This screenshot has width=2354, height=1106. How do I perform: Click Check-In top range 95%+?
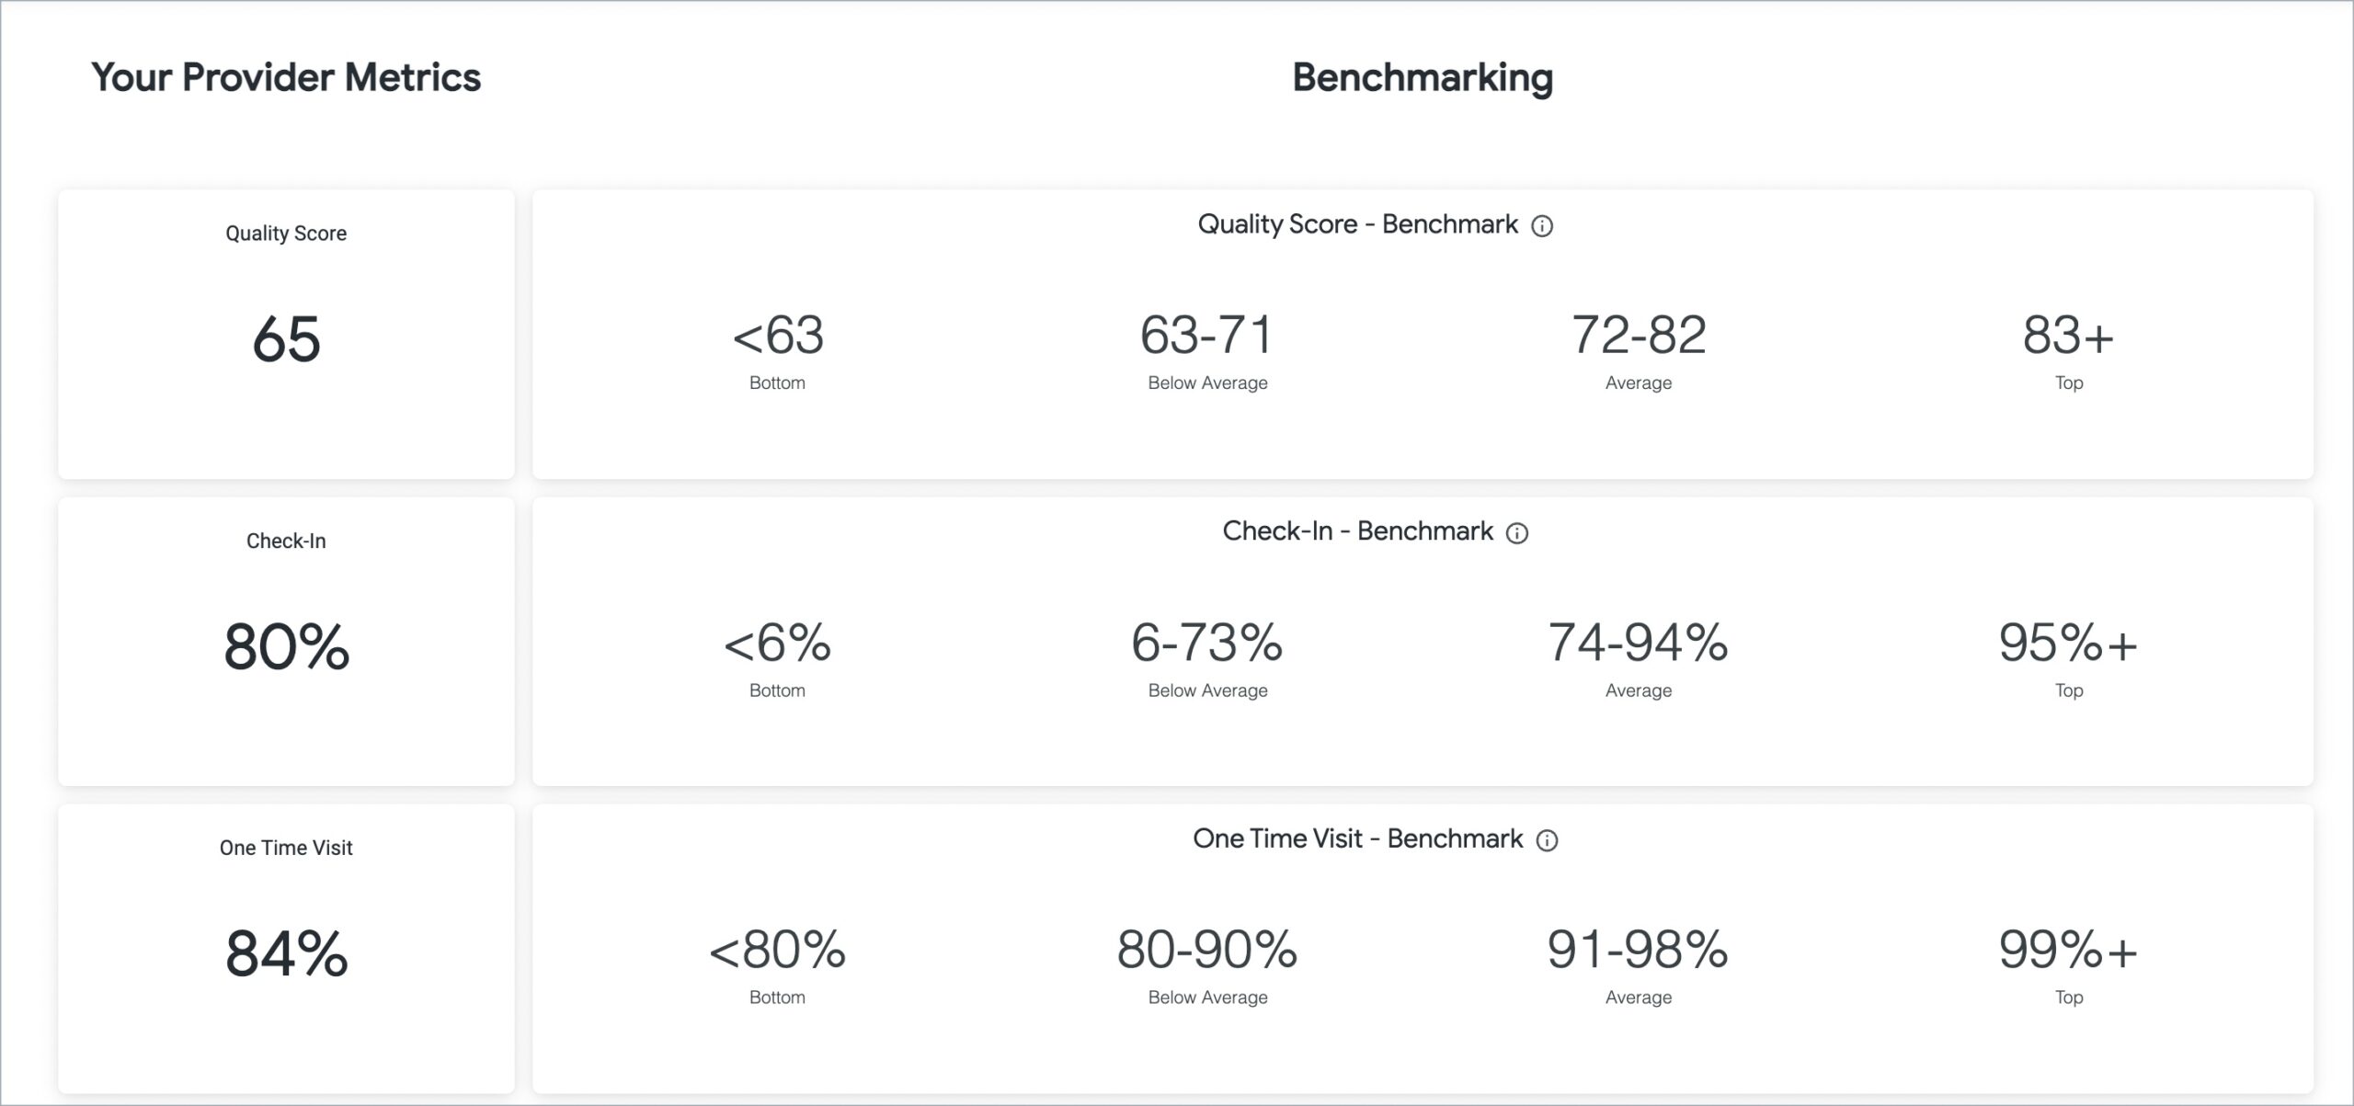click(2068, 643)
